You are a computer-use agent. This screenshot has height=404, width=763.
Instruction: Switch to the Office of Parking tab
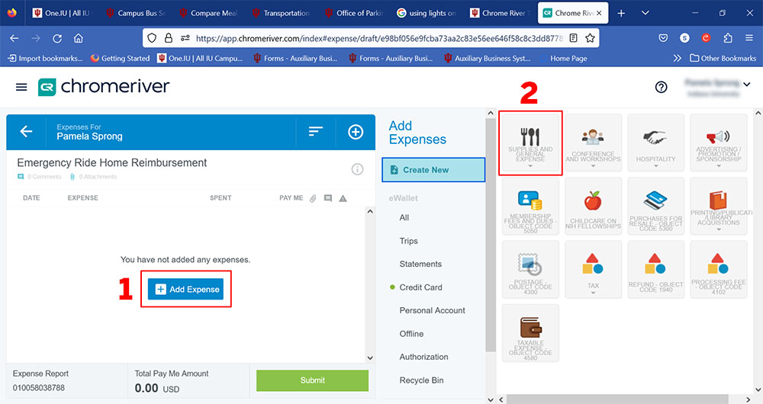point(356,13)
